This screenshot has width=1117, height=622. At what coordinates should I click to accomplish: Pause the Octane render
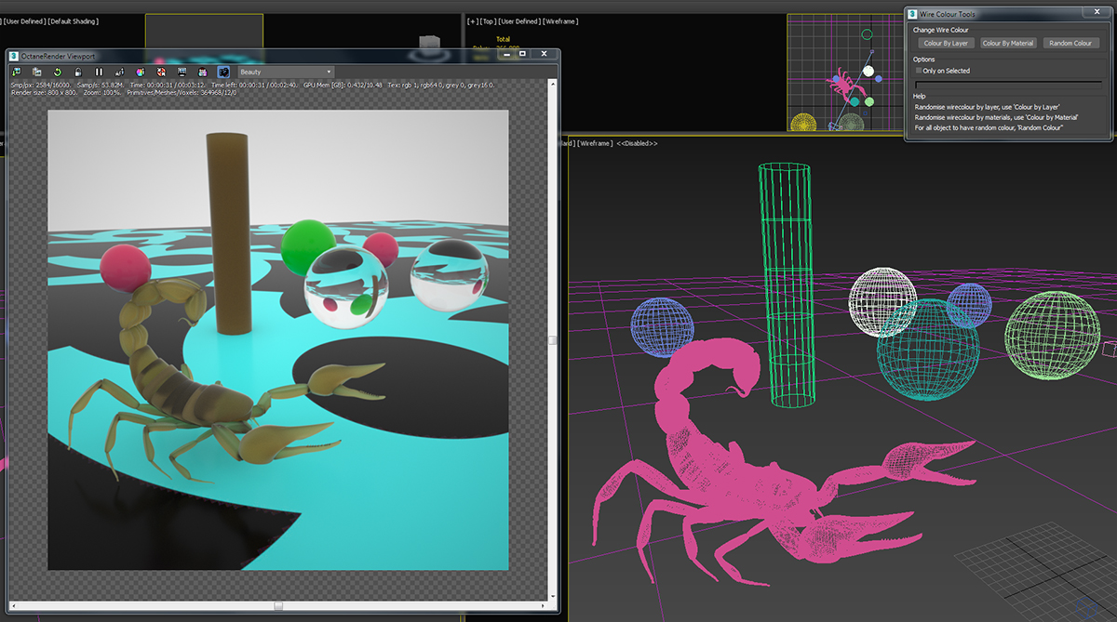coord(99,72)
